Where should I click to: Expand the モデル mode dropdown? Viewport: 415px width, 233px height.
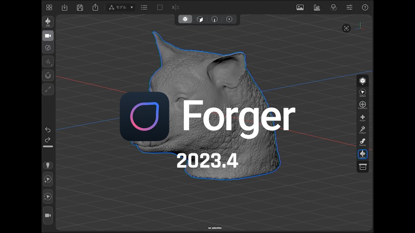tap(121, 7)
